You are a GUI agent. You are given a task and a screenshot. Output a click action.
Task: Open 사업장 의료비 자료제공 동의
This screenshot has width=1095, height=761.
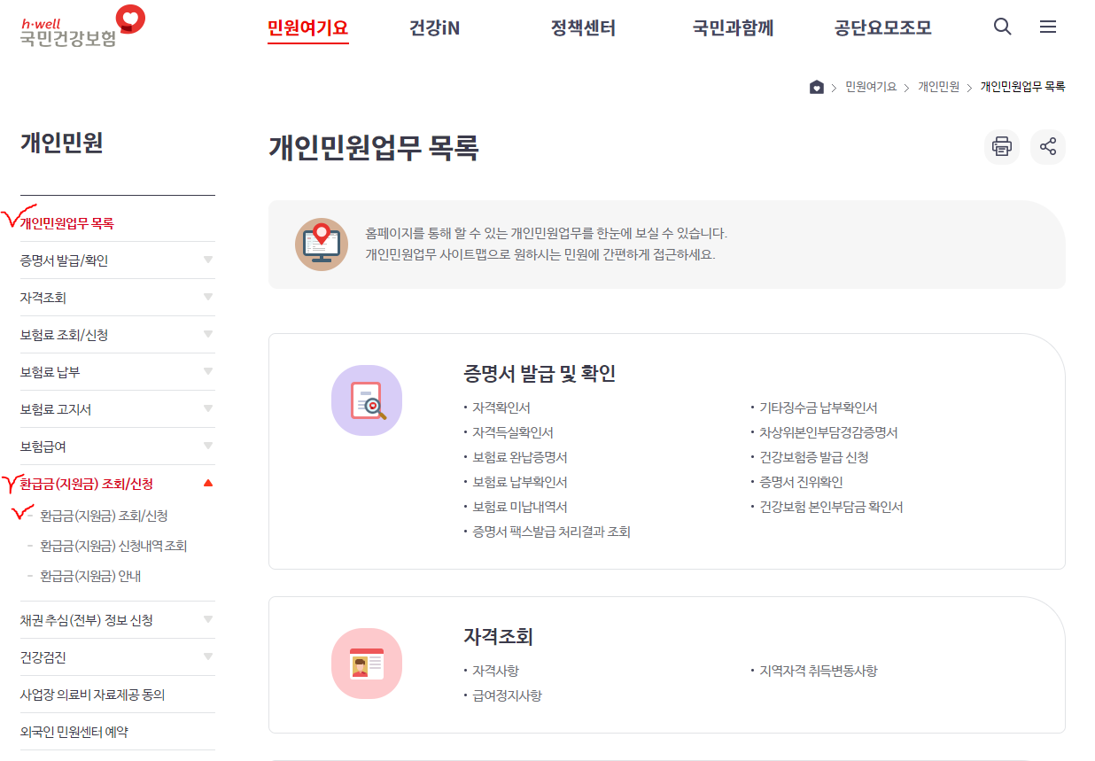pos(93,695)
